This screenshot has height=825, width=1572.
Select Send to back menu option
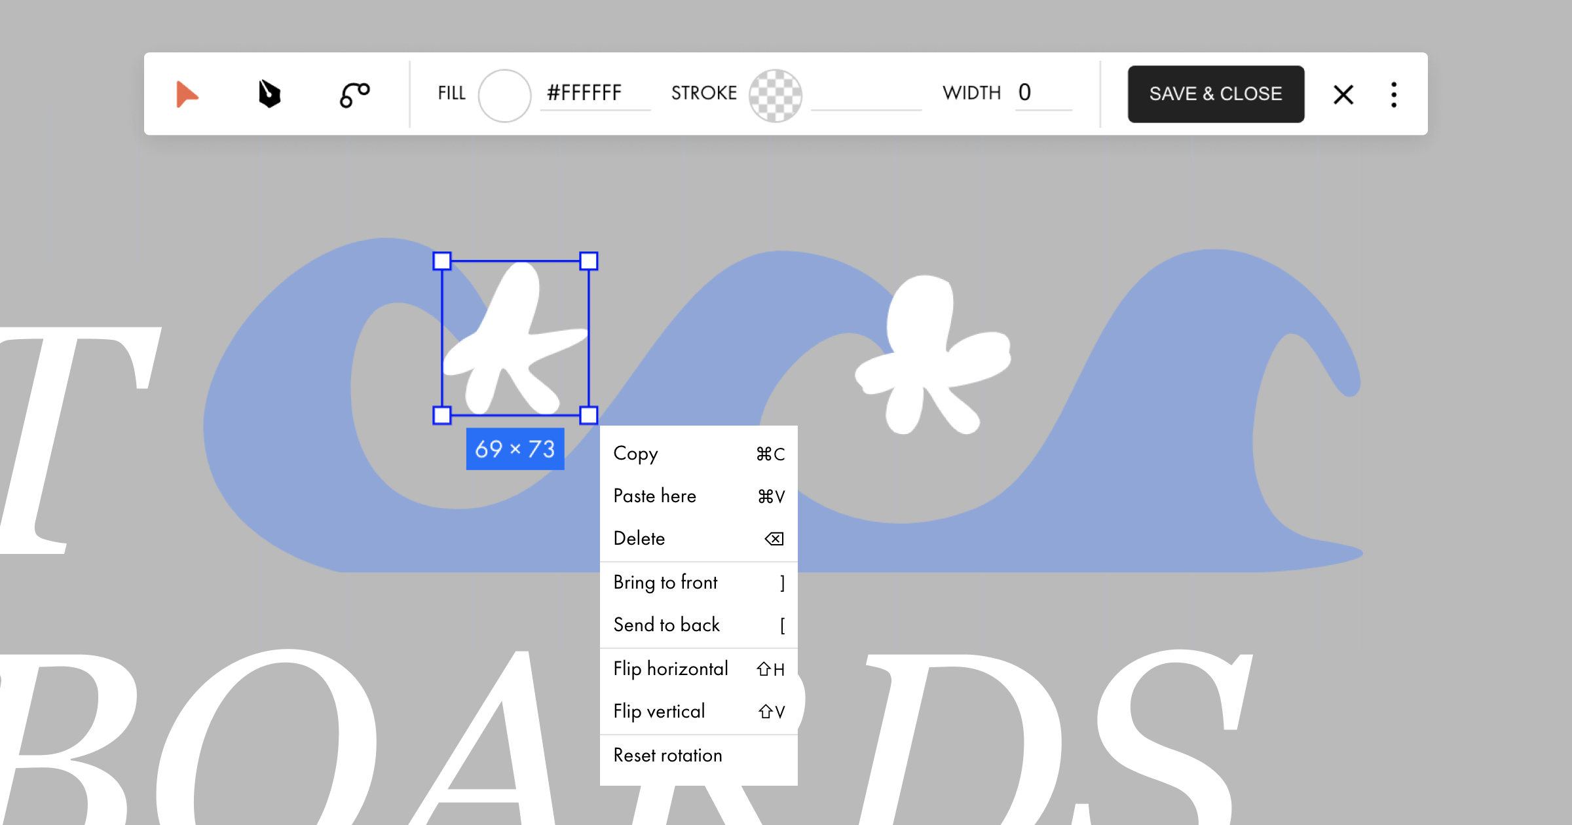tap(698, 625)
